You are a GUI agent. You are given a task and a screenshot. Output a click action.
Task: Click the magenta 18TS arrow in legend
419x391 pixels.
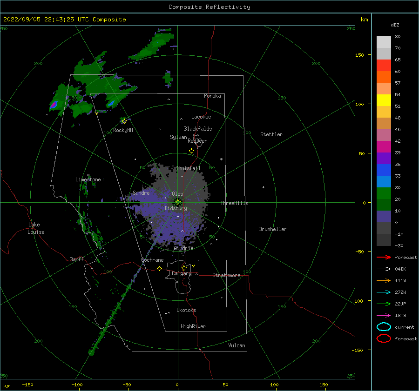pos(384,316)
